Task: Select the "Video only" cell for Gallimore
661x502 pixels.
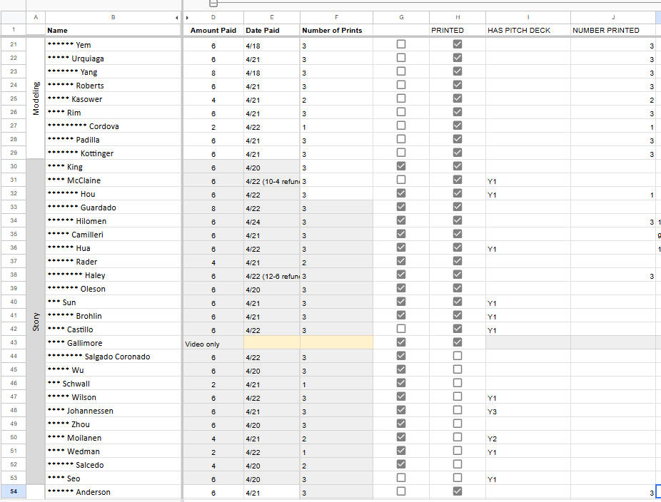Action: (213, 343)
